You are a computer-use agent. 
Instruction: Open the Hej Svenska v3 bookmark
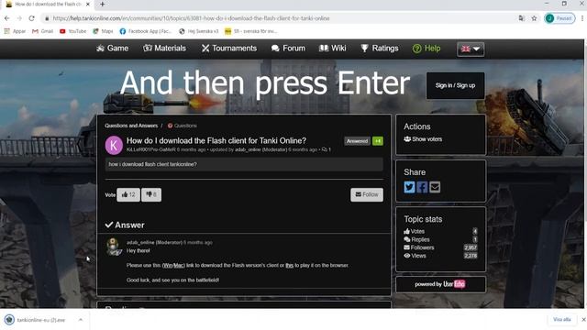click(199, 31)
